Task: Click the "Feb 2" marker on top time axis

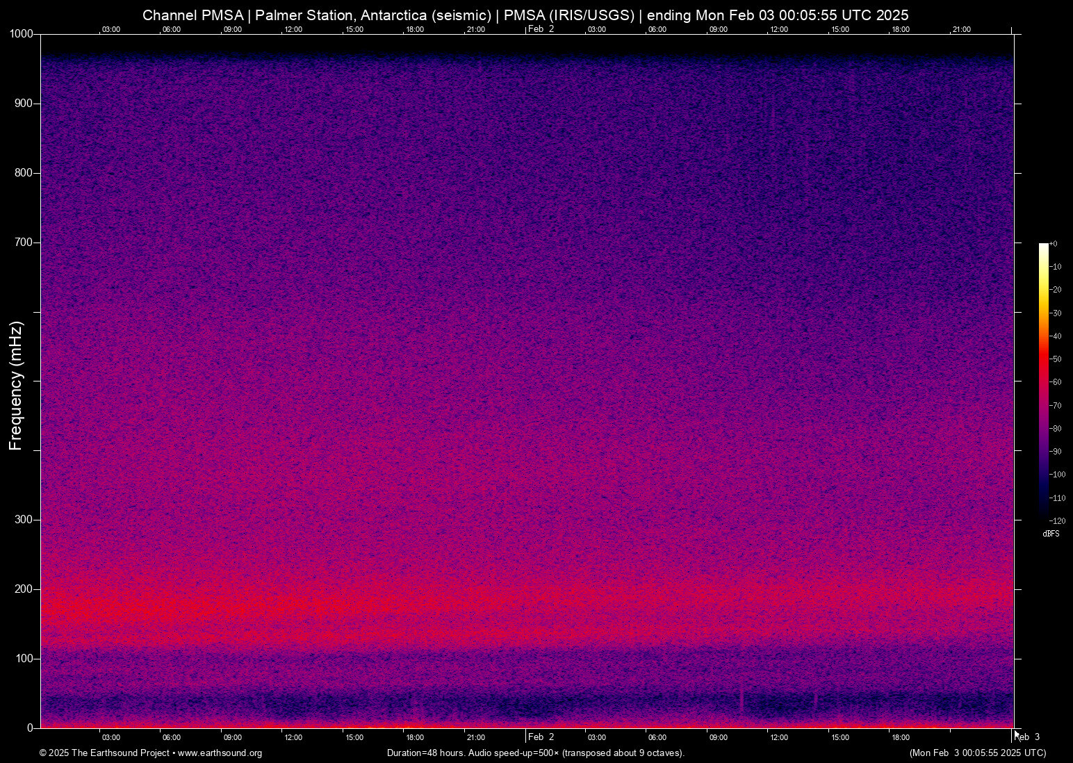Action: [541, 29]
